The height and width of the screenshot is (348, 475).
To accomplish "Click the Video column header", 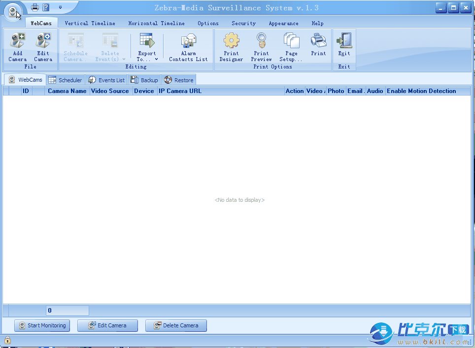I will [315, 91].
